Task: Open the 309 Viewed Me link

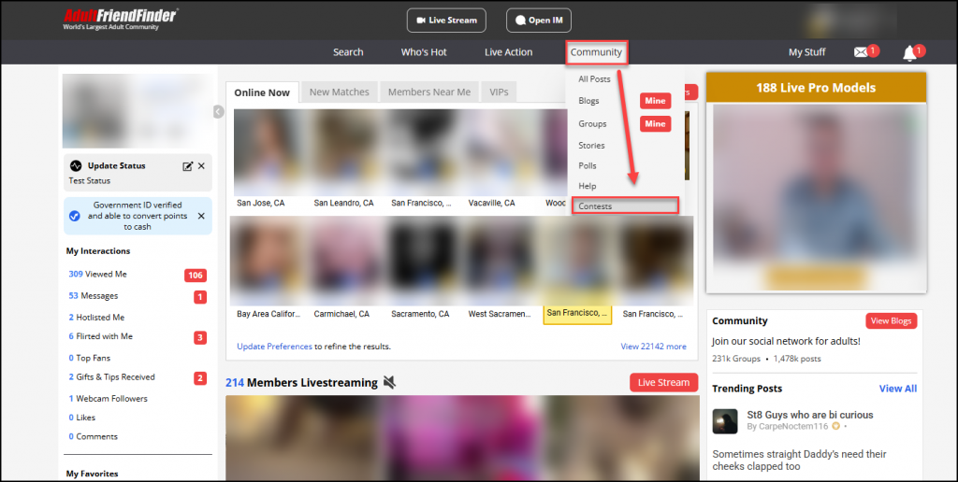Action: coord(97,275)
